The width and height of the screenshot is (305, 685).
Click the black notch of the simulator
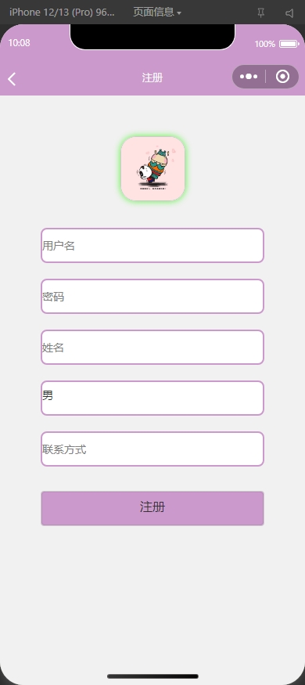[x=152, y=37]
